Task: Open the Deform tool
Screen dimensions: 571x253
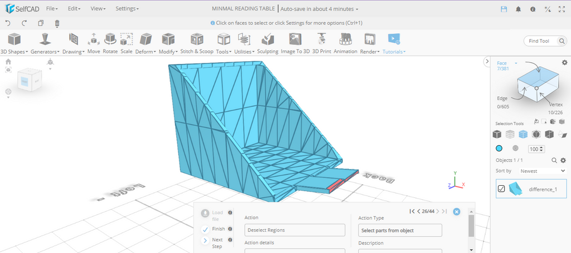Action: coord(146,43)
